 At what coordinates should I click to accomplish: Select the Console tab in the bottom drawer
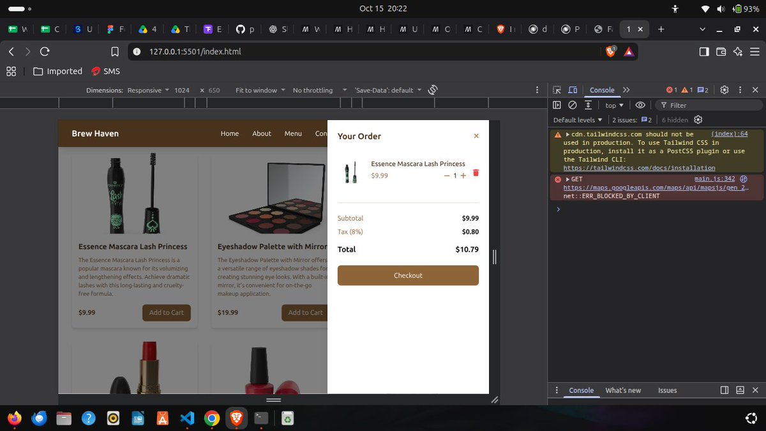(581, 390)
